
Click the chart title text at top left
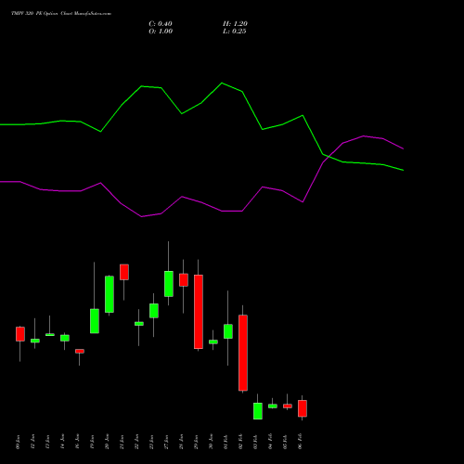click(61, 14)
